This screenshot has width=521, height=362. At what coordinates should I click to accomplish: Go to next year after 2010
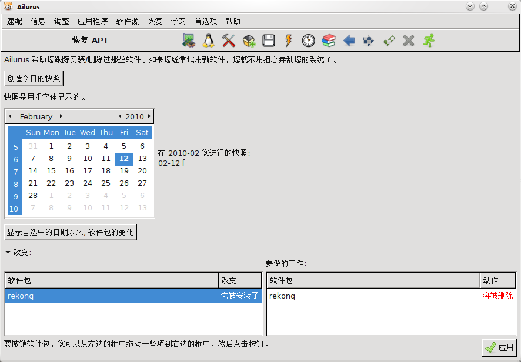(149, 116)
